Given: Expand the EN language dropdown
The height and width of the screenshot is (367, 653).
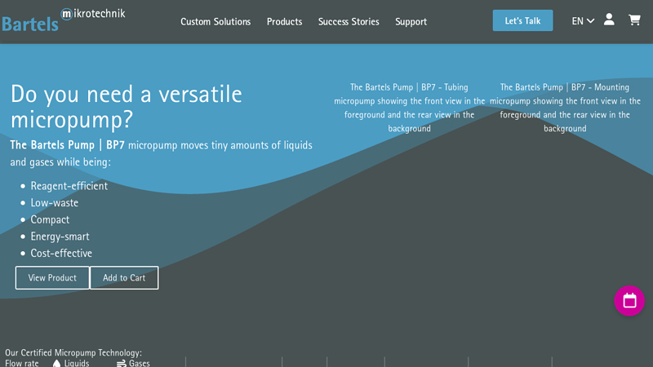Looking at the screenshot, I should click(583, 21).
